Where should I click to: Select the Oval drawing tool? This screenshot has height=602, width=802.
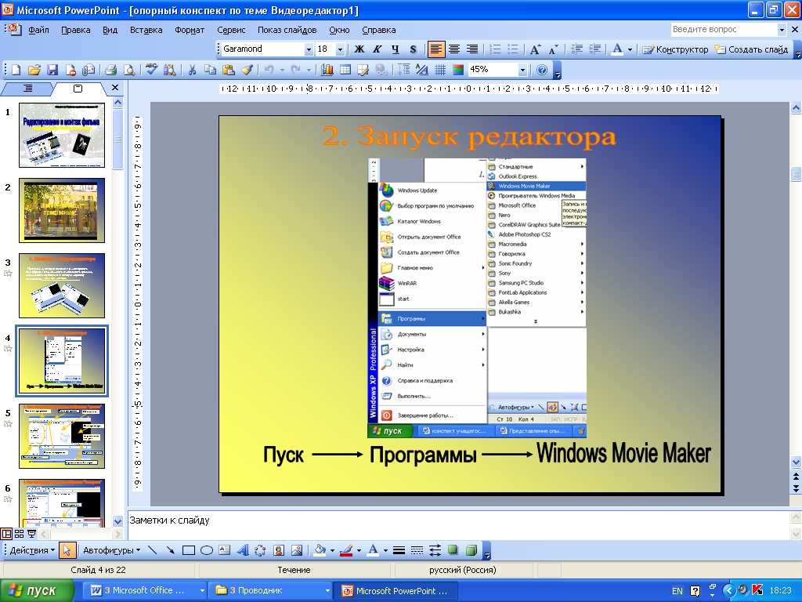click(207, 550)
